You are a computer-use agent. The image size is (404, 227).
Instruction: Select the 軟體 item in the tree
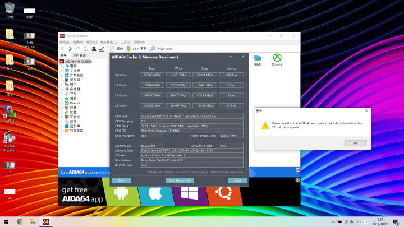(71, 113)
